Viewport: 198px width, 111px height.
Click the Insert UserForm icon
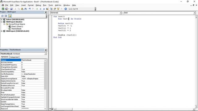tap(6, 9)
